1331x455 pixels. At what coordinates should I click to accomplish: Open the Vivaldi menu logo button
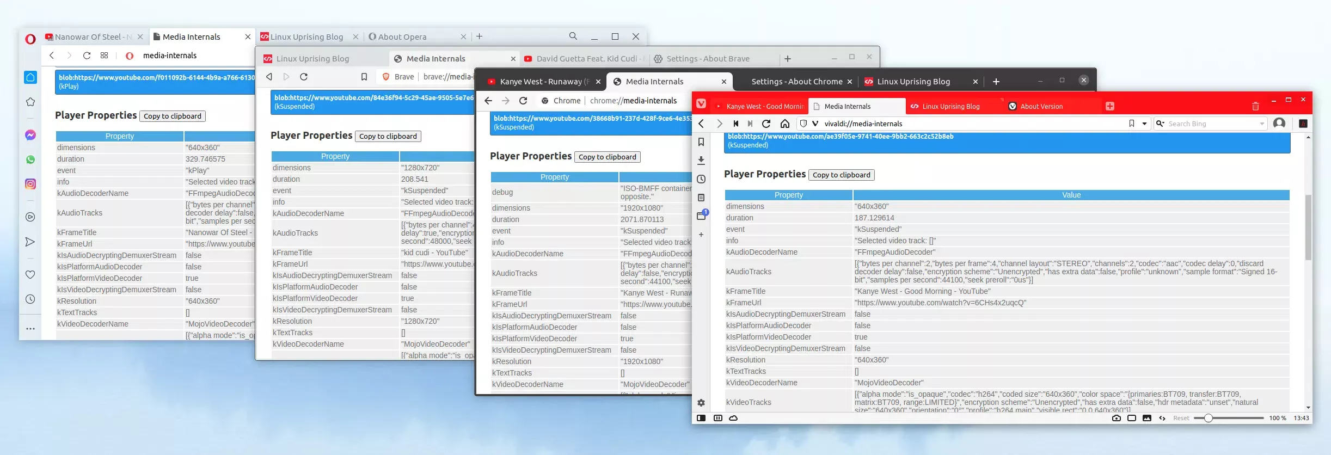[x=701, y=103]
